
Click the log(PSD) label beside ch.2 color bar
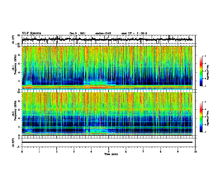[208, 118]
